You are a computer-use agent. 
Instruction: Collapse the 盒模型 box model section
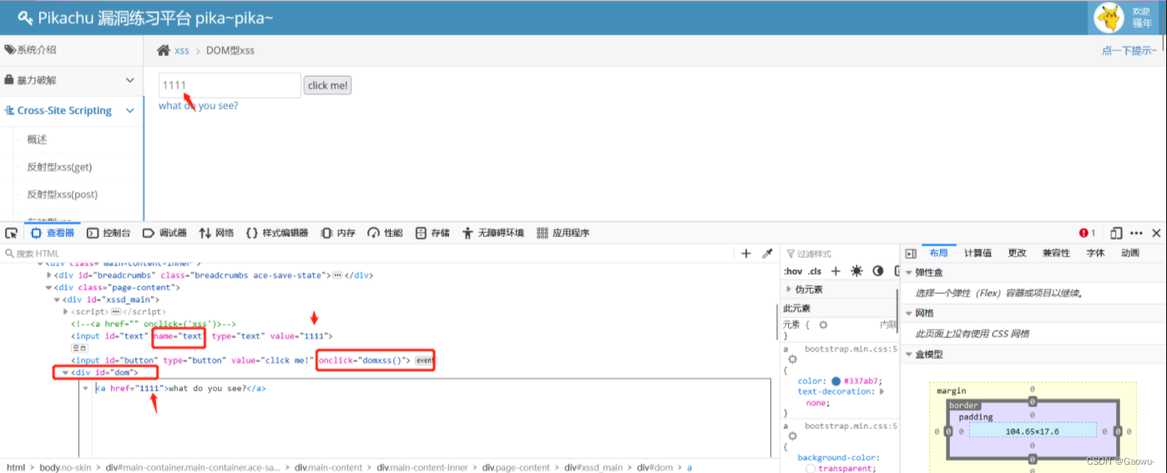[909, 355]
